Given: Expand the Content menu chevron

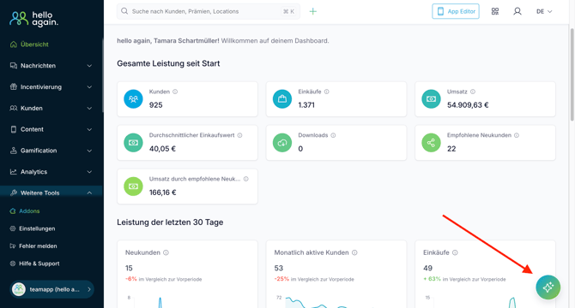Looking at the screenshot, I should coord(89,129).
